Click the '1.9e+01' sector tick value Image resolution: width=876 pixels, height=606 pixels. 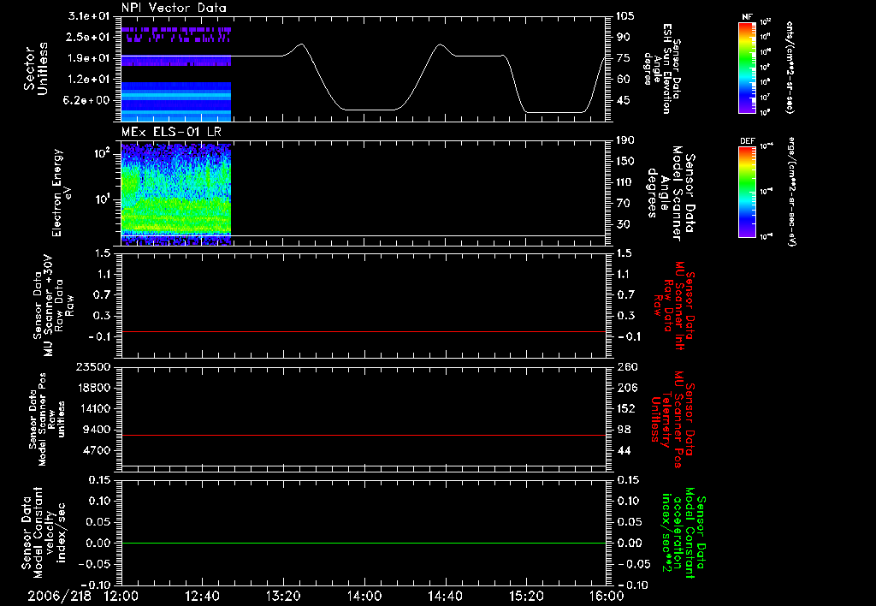(89, 58)
